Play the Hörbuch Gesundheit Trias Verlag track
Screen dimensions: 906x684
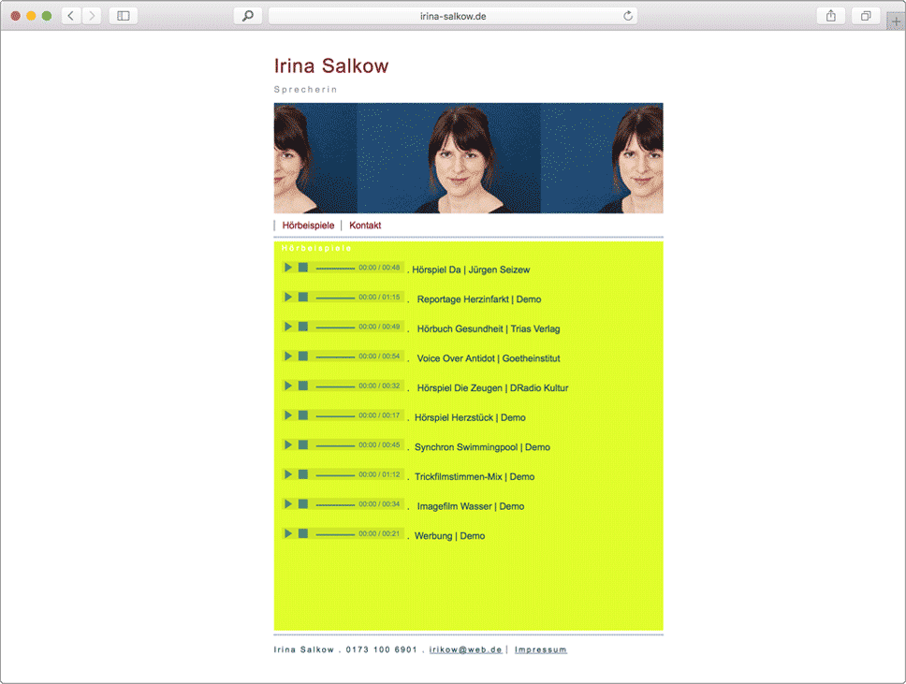tap(287, 327)
